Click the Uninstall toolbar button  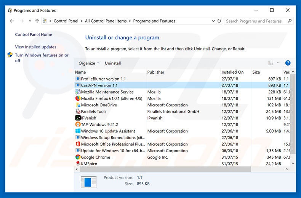113,63
